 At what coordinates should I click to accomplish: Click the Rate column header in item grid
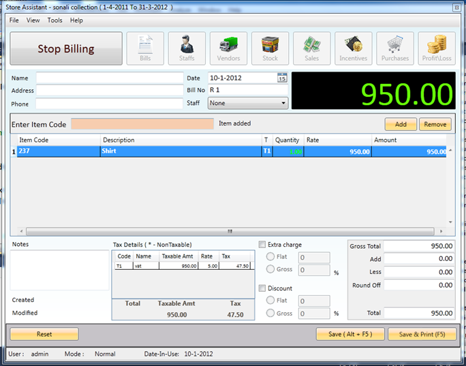click(x=338, y=140)
